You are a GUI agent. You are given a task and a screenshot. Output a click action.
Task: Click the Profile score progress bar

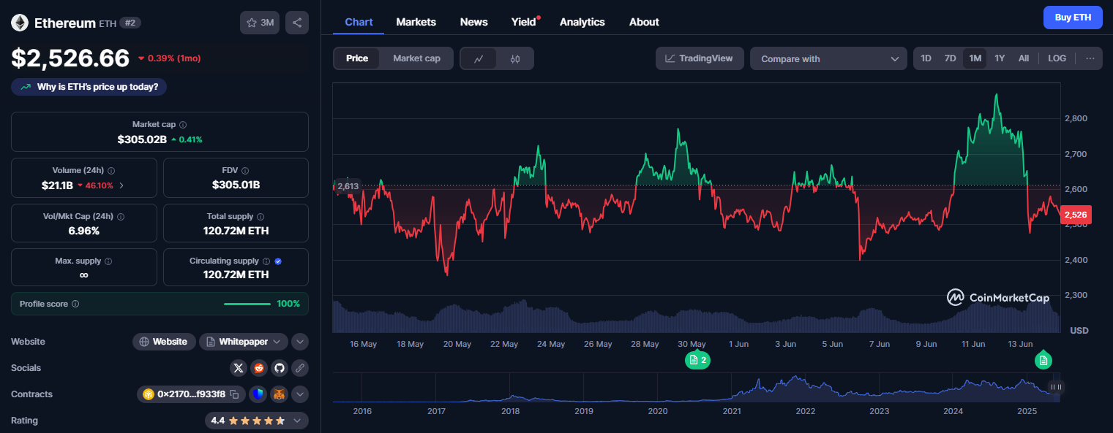(x=247, y=304)
